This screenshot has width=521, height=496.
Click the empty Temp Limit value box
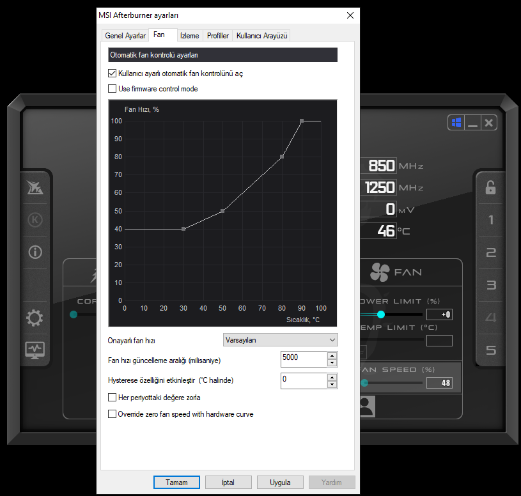439,341
